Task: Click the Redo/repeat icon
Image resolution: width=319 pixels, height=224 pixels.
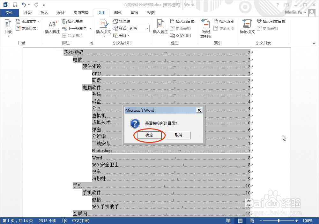Action: [x=36, y=4]
